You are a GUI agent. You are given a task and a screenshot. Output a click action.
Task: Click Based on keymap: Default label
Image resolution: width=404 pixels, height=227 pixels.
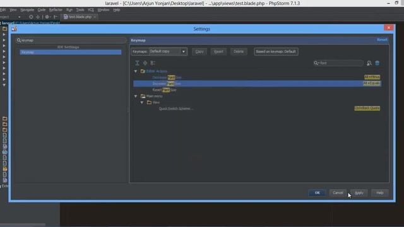(276, 52)
